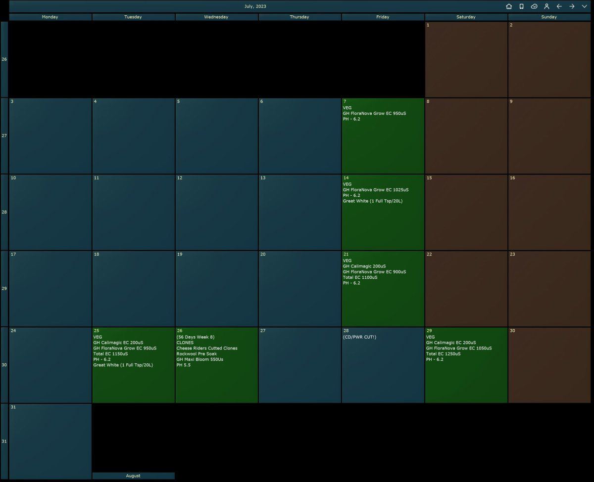Expand the chevron-down menu in header
Image resolution: width=594 pixels, height=482 pixels.
click(x=584, y=6)
